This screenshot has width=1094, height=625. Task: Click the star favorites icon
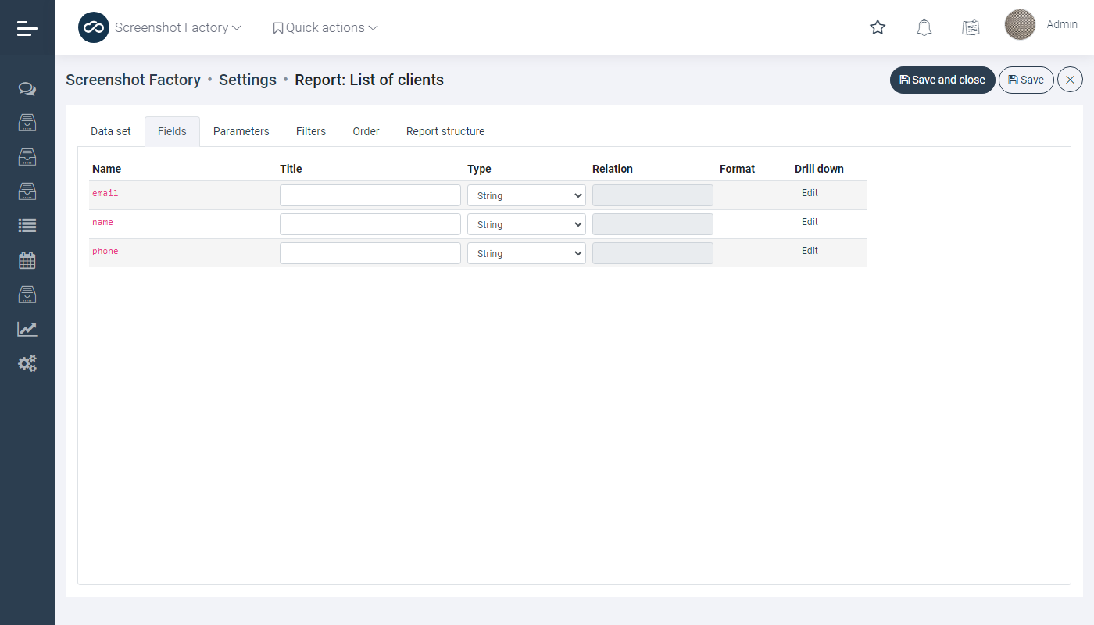pos(878,27)
